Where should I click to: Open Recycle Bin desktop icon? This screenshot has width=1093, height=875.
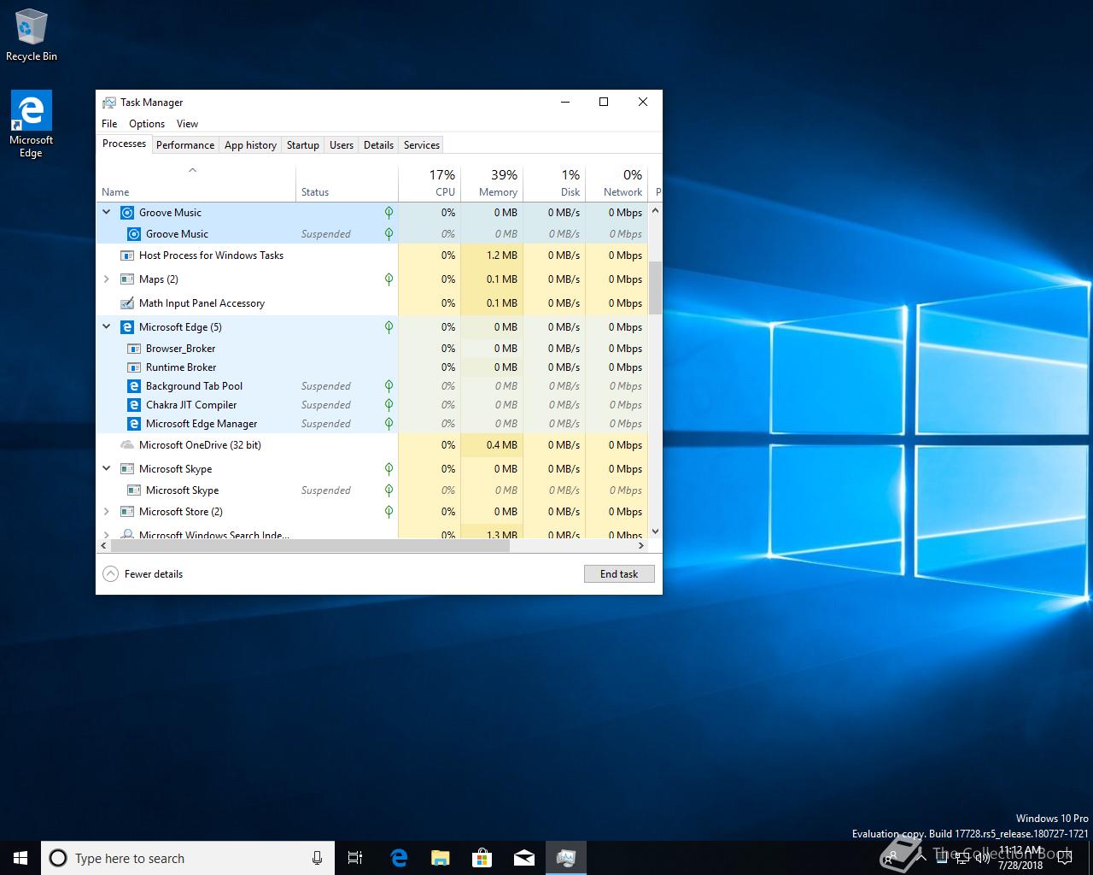32,36
